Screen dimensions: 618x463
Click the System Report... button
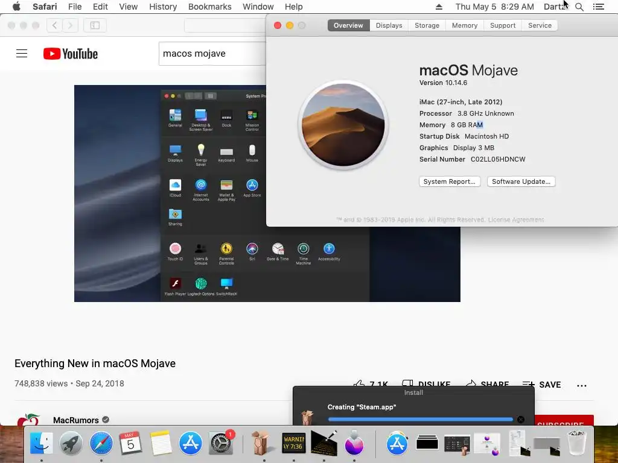(x=449, y=181)
